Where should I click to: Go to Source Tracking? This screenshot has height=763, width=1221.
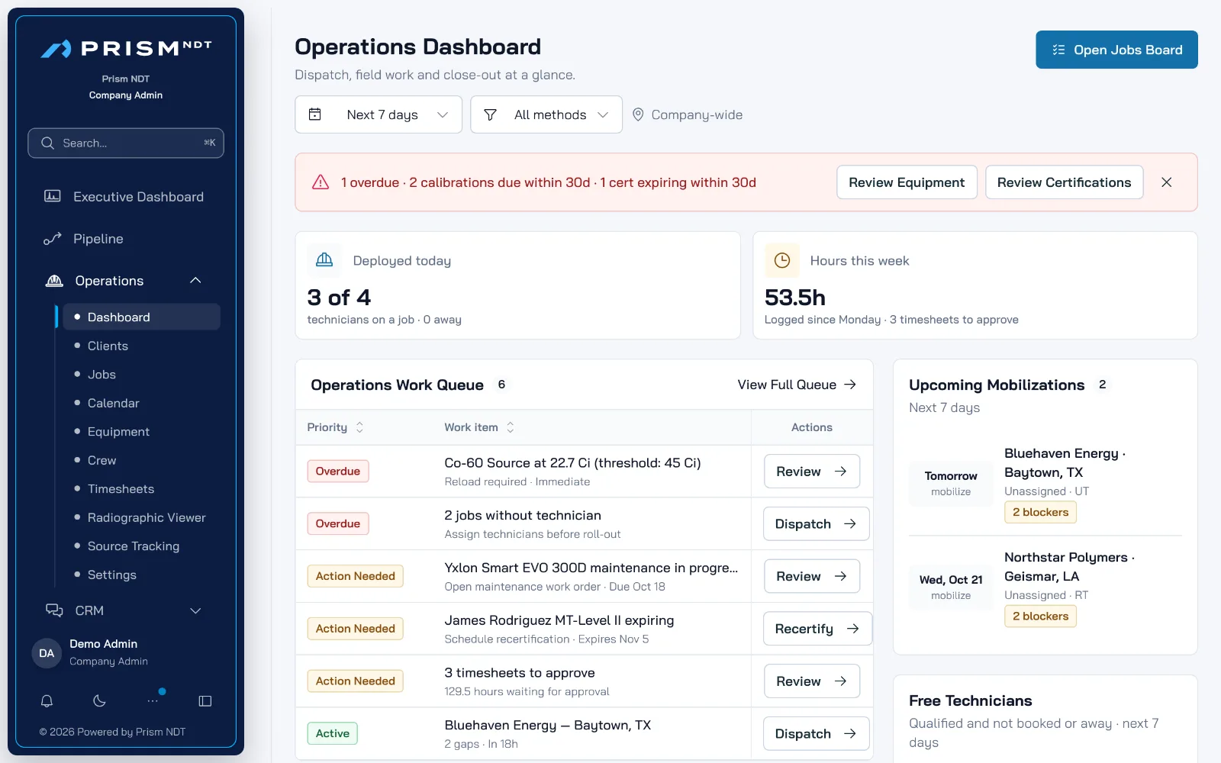(x=141, y=546)
